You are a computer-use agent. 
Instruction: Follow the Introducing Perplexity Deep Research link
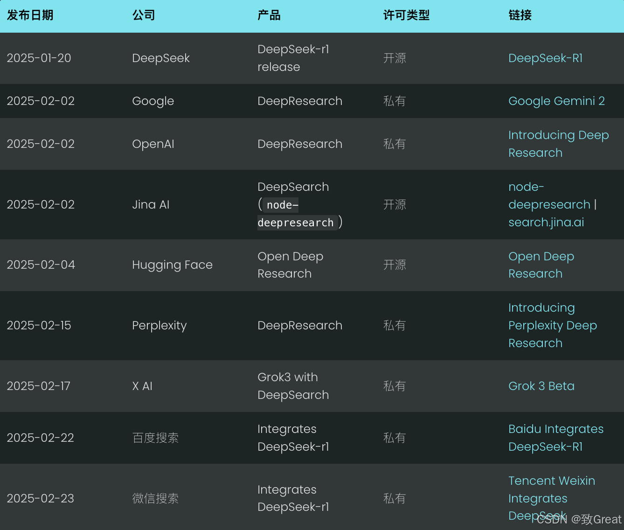tap(553, 325)
